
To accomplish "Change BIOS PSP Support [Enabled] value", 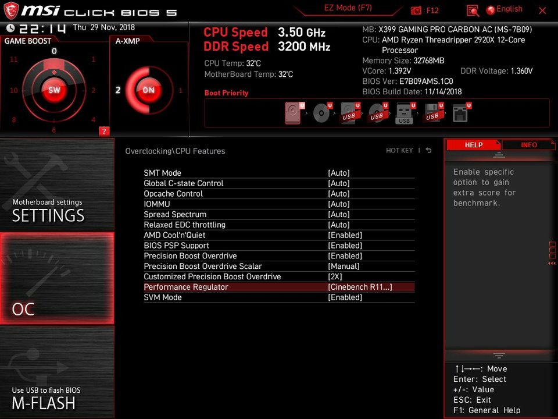I will click(x=345, y=245).
